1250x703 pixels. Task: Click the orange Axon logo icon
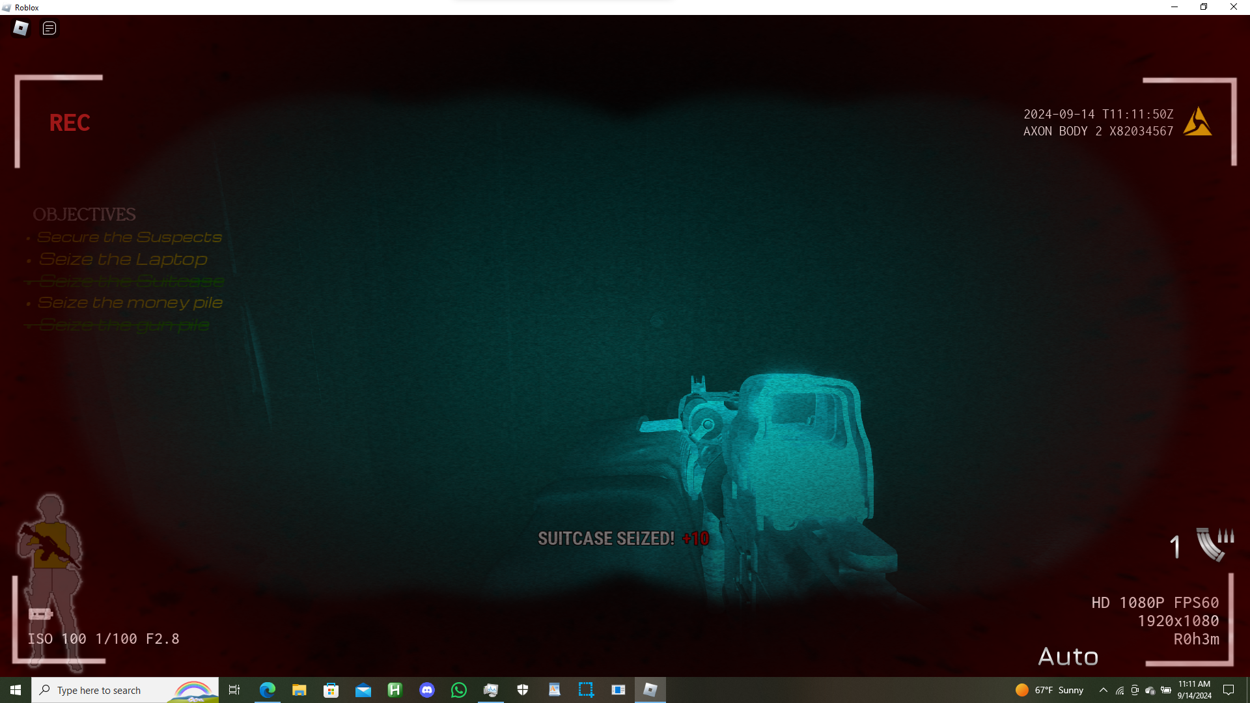coord(1197,122)
